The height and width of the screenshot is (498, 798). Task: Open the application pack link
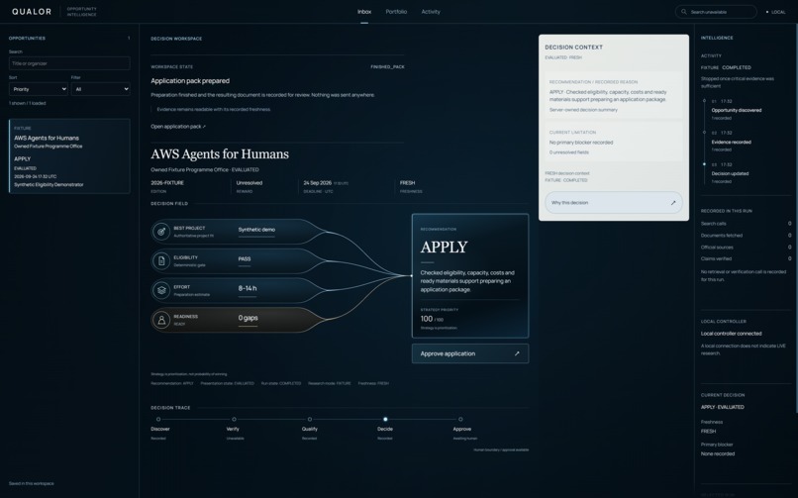178,127
